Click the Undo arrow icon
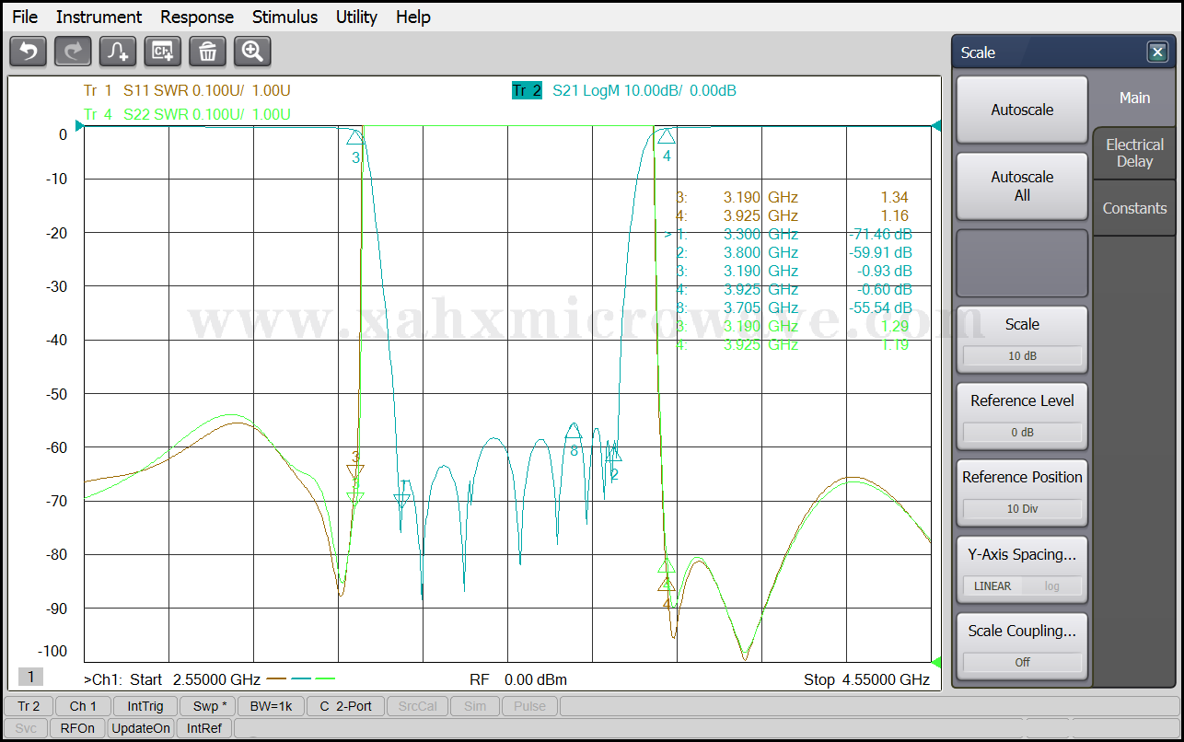The height and width of the screenshot is (742, 1184). click(x=28, y=52)
